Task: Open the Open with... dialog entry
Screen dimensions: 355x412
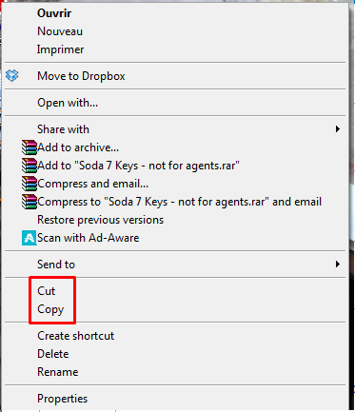Action: pos(68,103)
